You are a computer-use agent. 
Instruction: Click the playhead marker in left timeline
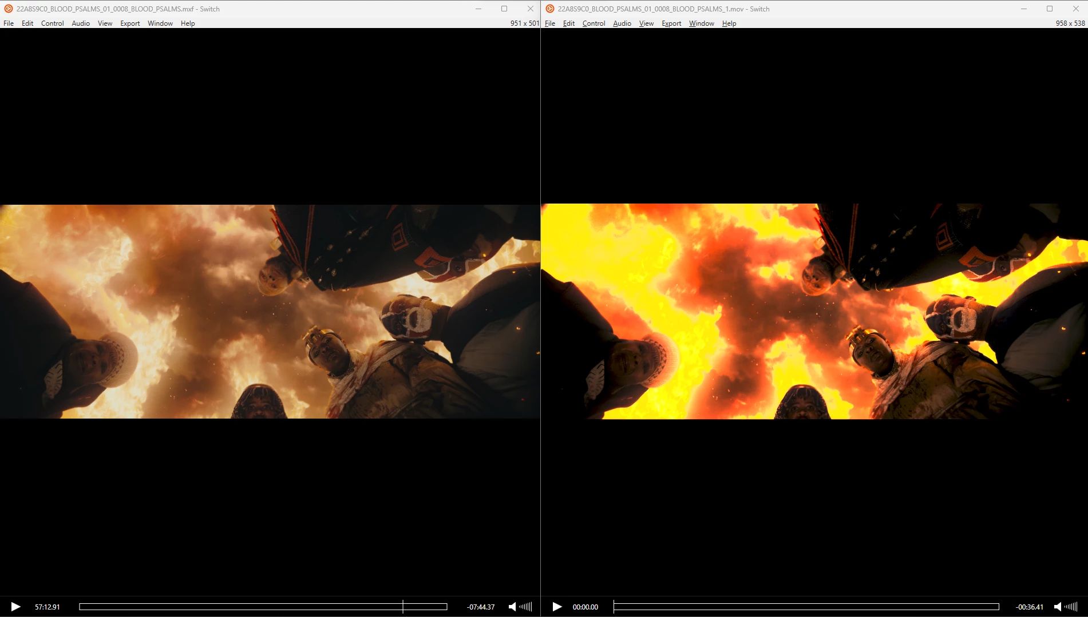(x=403, y=607)
